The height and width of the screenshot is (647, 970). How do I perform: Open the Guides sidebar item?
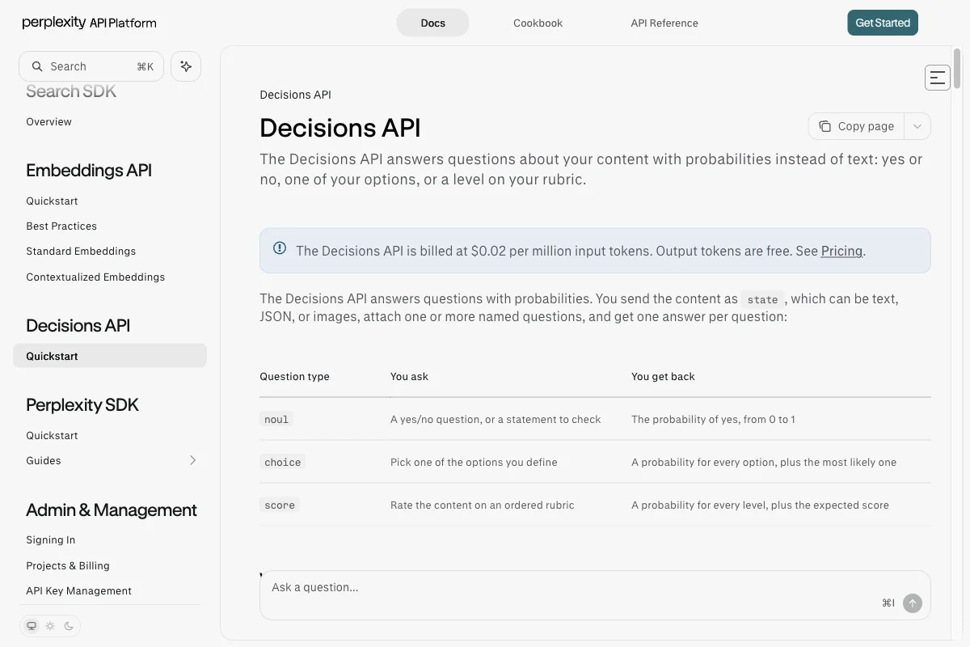(110, 460)
